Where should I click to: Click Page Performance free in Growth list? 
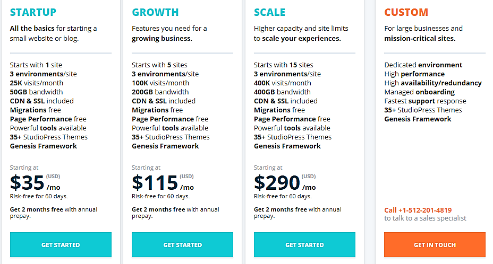[x=170, y=119]
